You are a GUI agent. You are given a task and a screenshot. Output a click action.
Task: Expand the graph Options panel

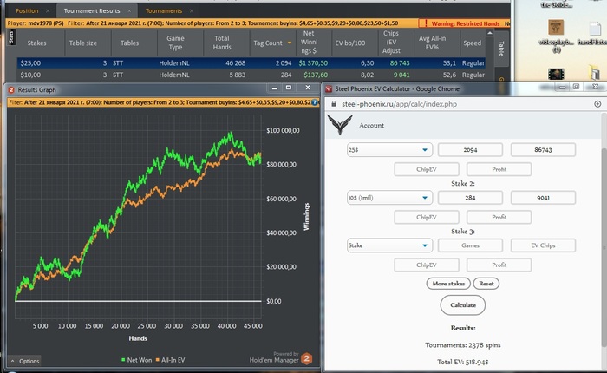[24, 361]
